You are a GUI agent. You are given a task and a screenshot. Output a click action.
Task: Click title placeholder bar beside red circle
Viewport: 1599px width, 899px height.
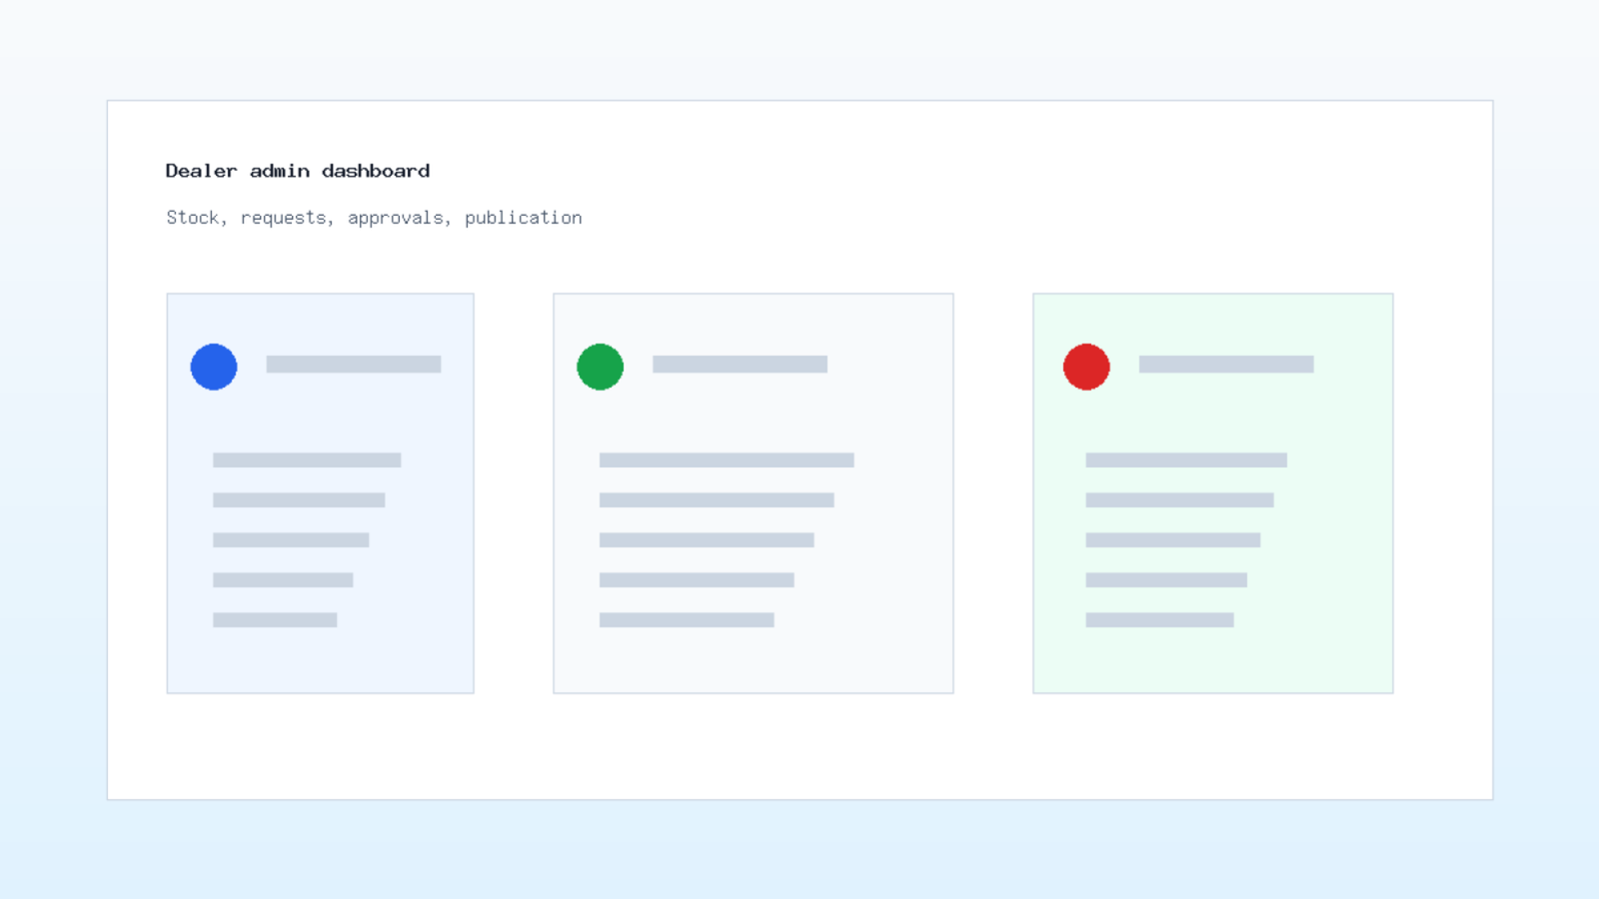[x=1226, y=365]
